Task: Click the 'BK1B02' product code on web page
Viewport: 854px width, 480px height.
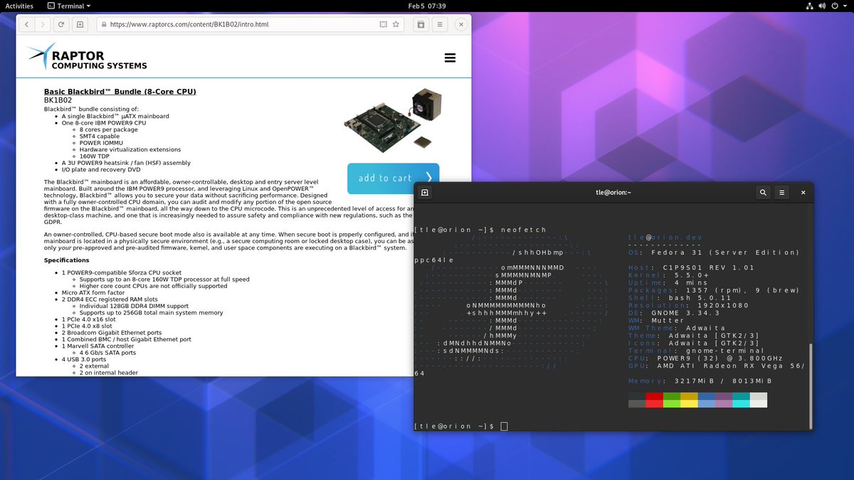Action: pos(58,100)
